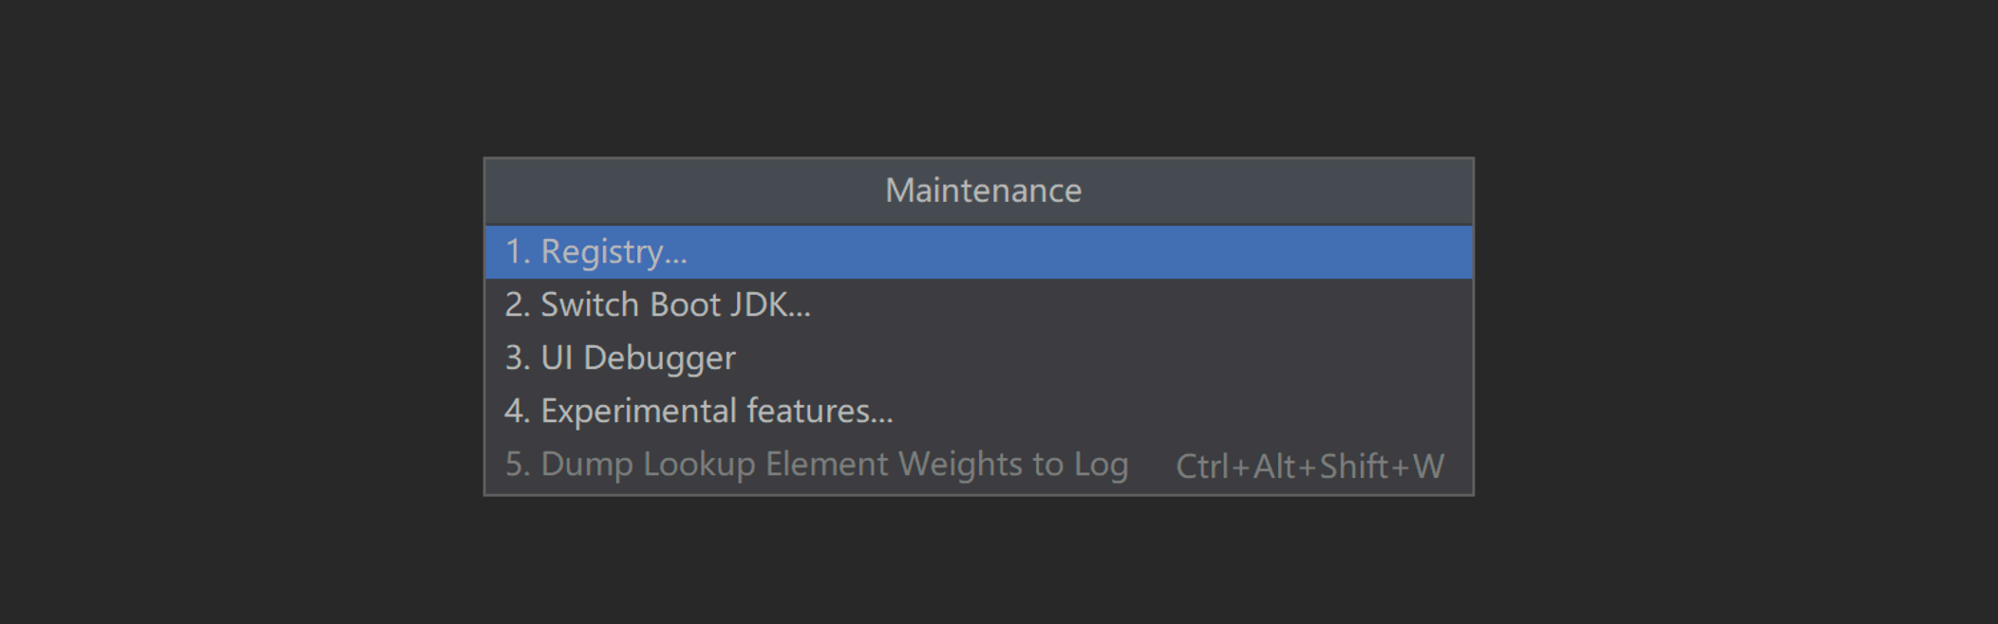This screenshot has width=1998, height=624.
Task: Click the number 3 beside UI Debugger
Action: click(516, 358)
